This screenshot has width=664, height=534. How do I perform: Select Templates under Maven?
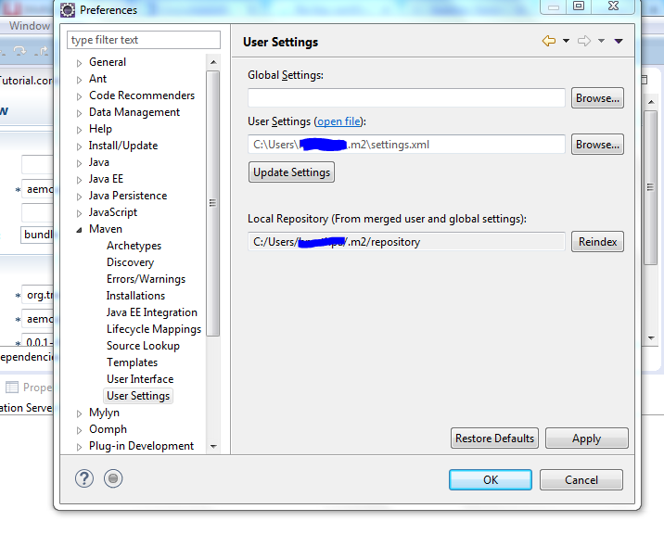coord(132,362)
